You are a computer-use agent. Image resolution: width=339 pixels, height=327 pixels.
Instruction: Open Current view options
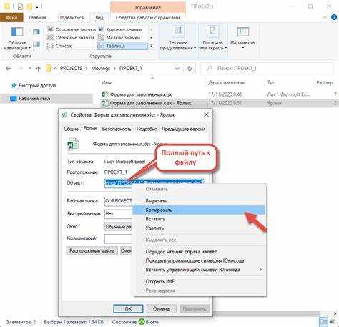(x=178, y=38)
